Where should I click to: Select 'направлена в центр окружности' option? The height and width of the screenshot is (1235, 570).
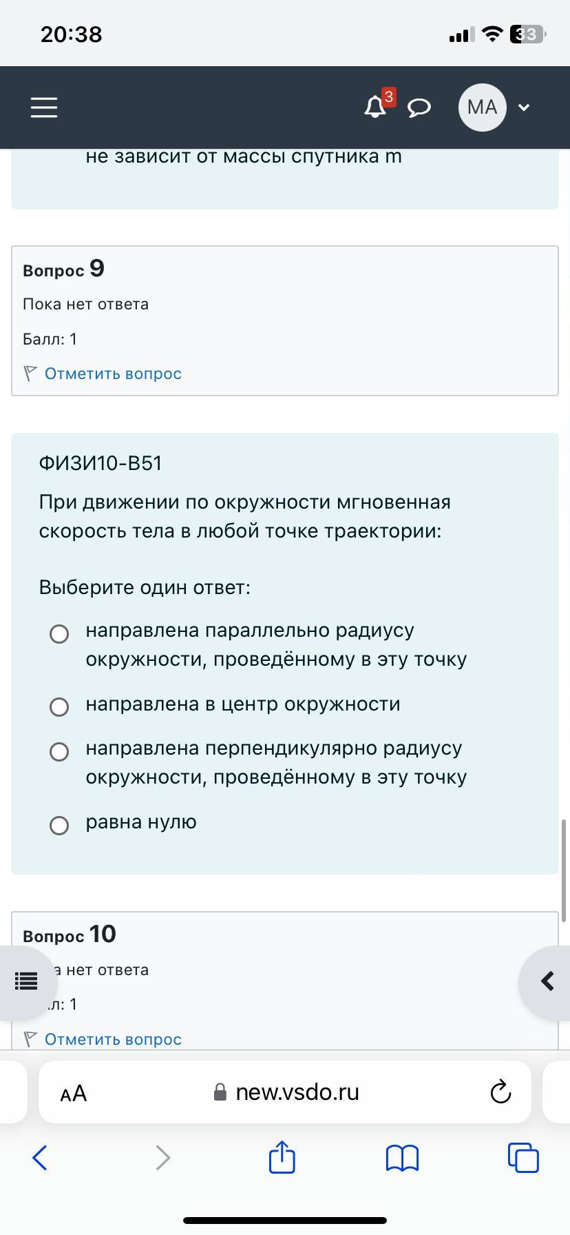[59, 706]
